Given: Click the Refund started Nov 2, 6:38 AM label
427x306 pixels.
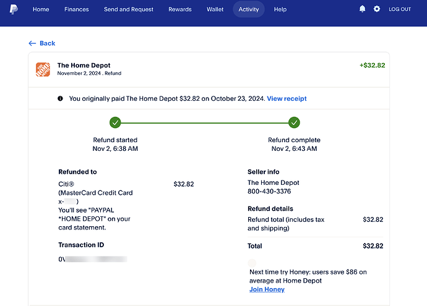Looking at the screenshot, I should pyautogui.click(x=115, y=144).
